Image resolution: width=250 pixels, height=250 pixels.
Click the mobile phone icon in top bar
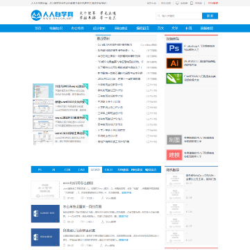192,3
